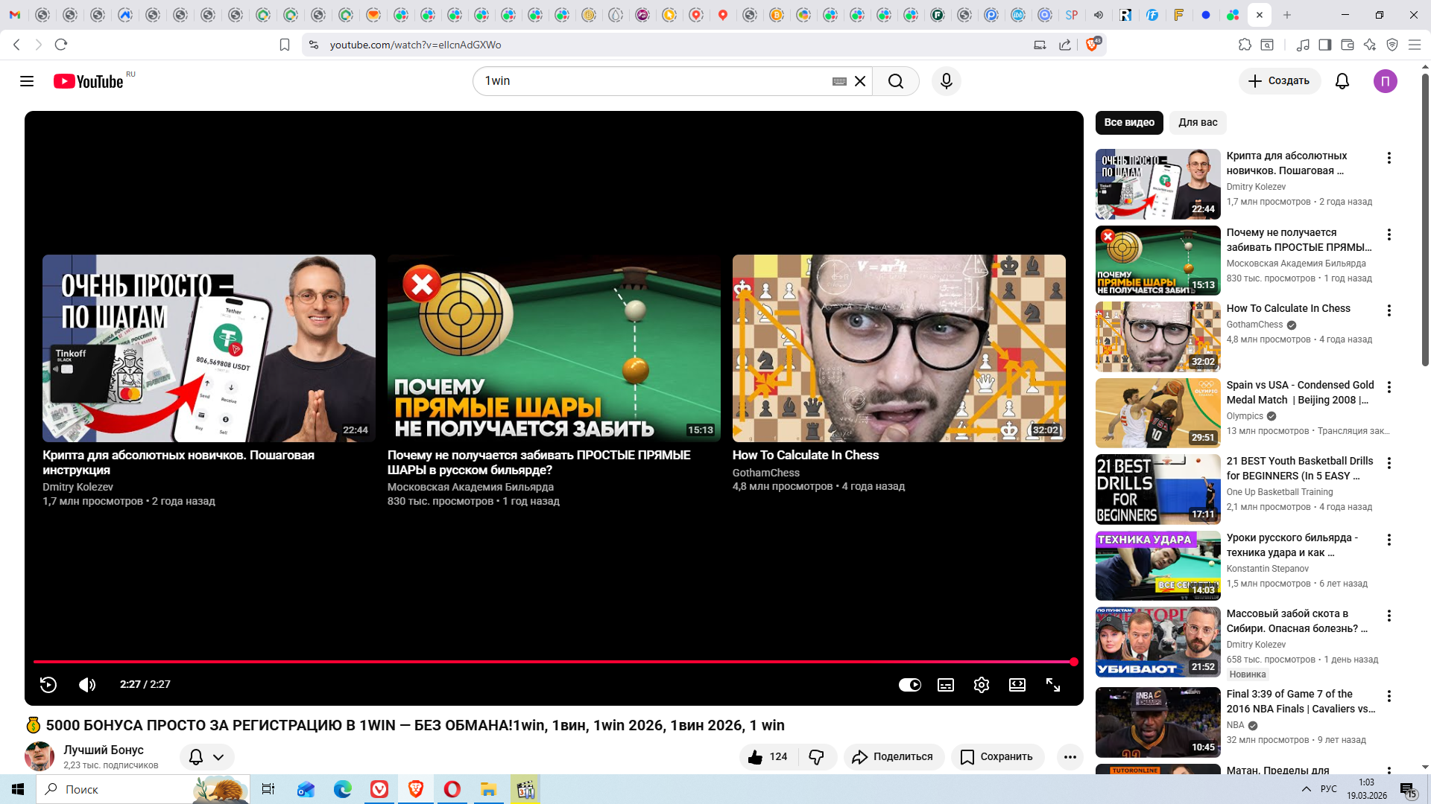Open the hamburger guide menu
Viewport: 1431px width, 804px height.
[27, 81]
